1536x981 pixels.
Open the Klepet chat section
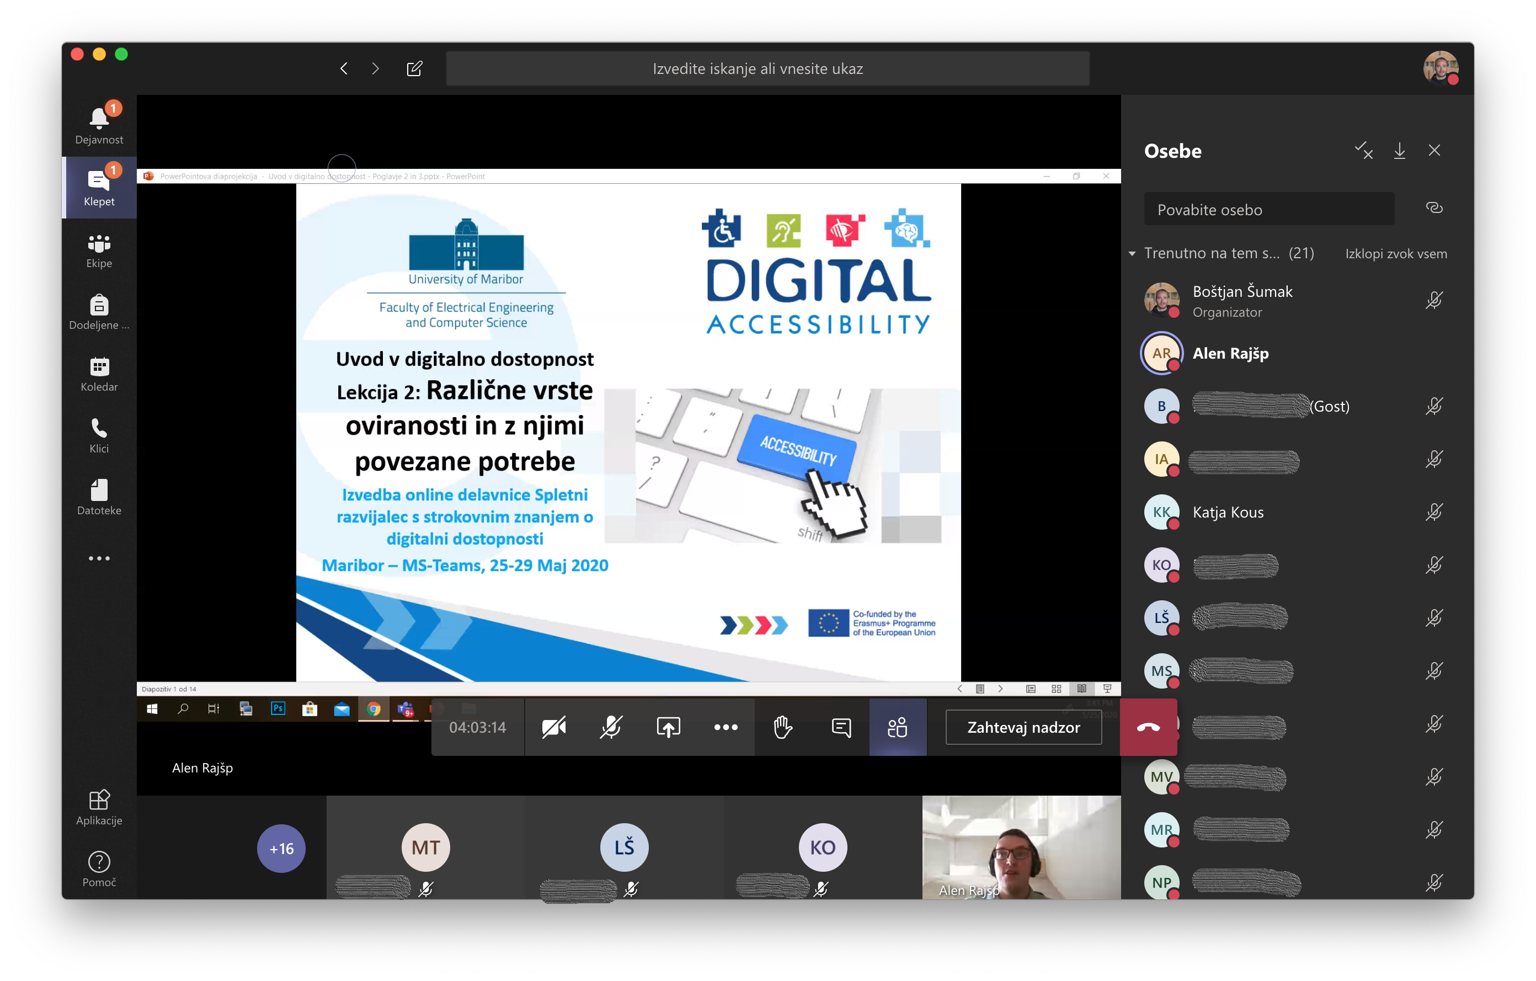pyautogui.click(x=99, y=188)
